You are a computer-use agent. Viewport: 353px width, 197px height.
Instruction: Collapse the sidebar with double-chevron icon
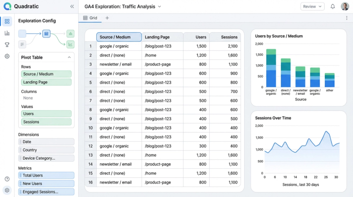tap(72, 7)
